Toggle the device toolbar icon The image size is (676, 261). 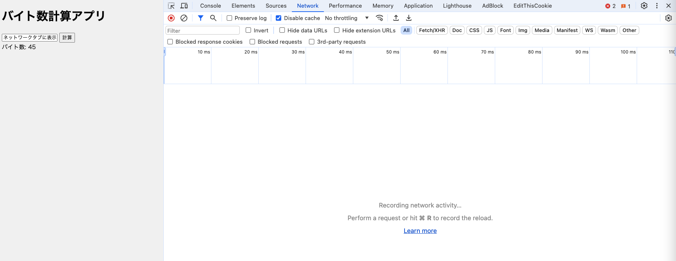tap(184, 6)
